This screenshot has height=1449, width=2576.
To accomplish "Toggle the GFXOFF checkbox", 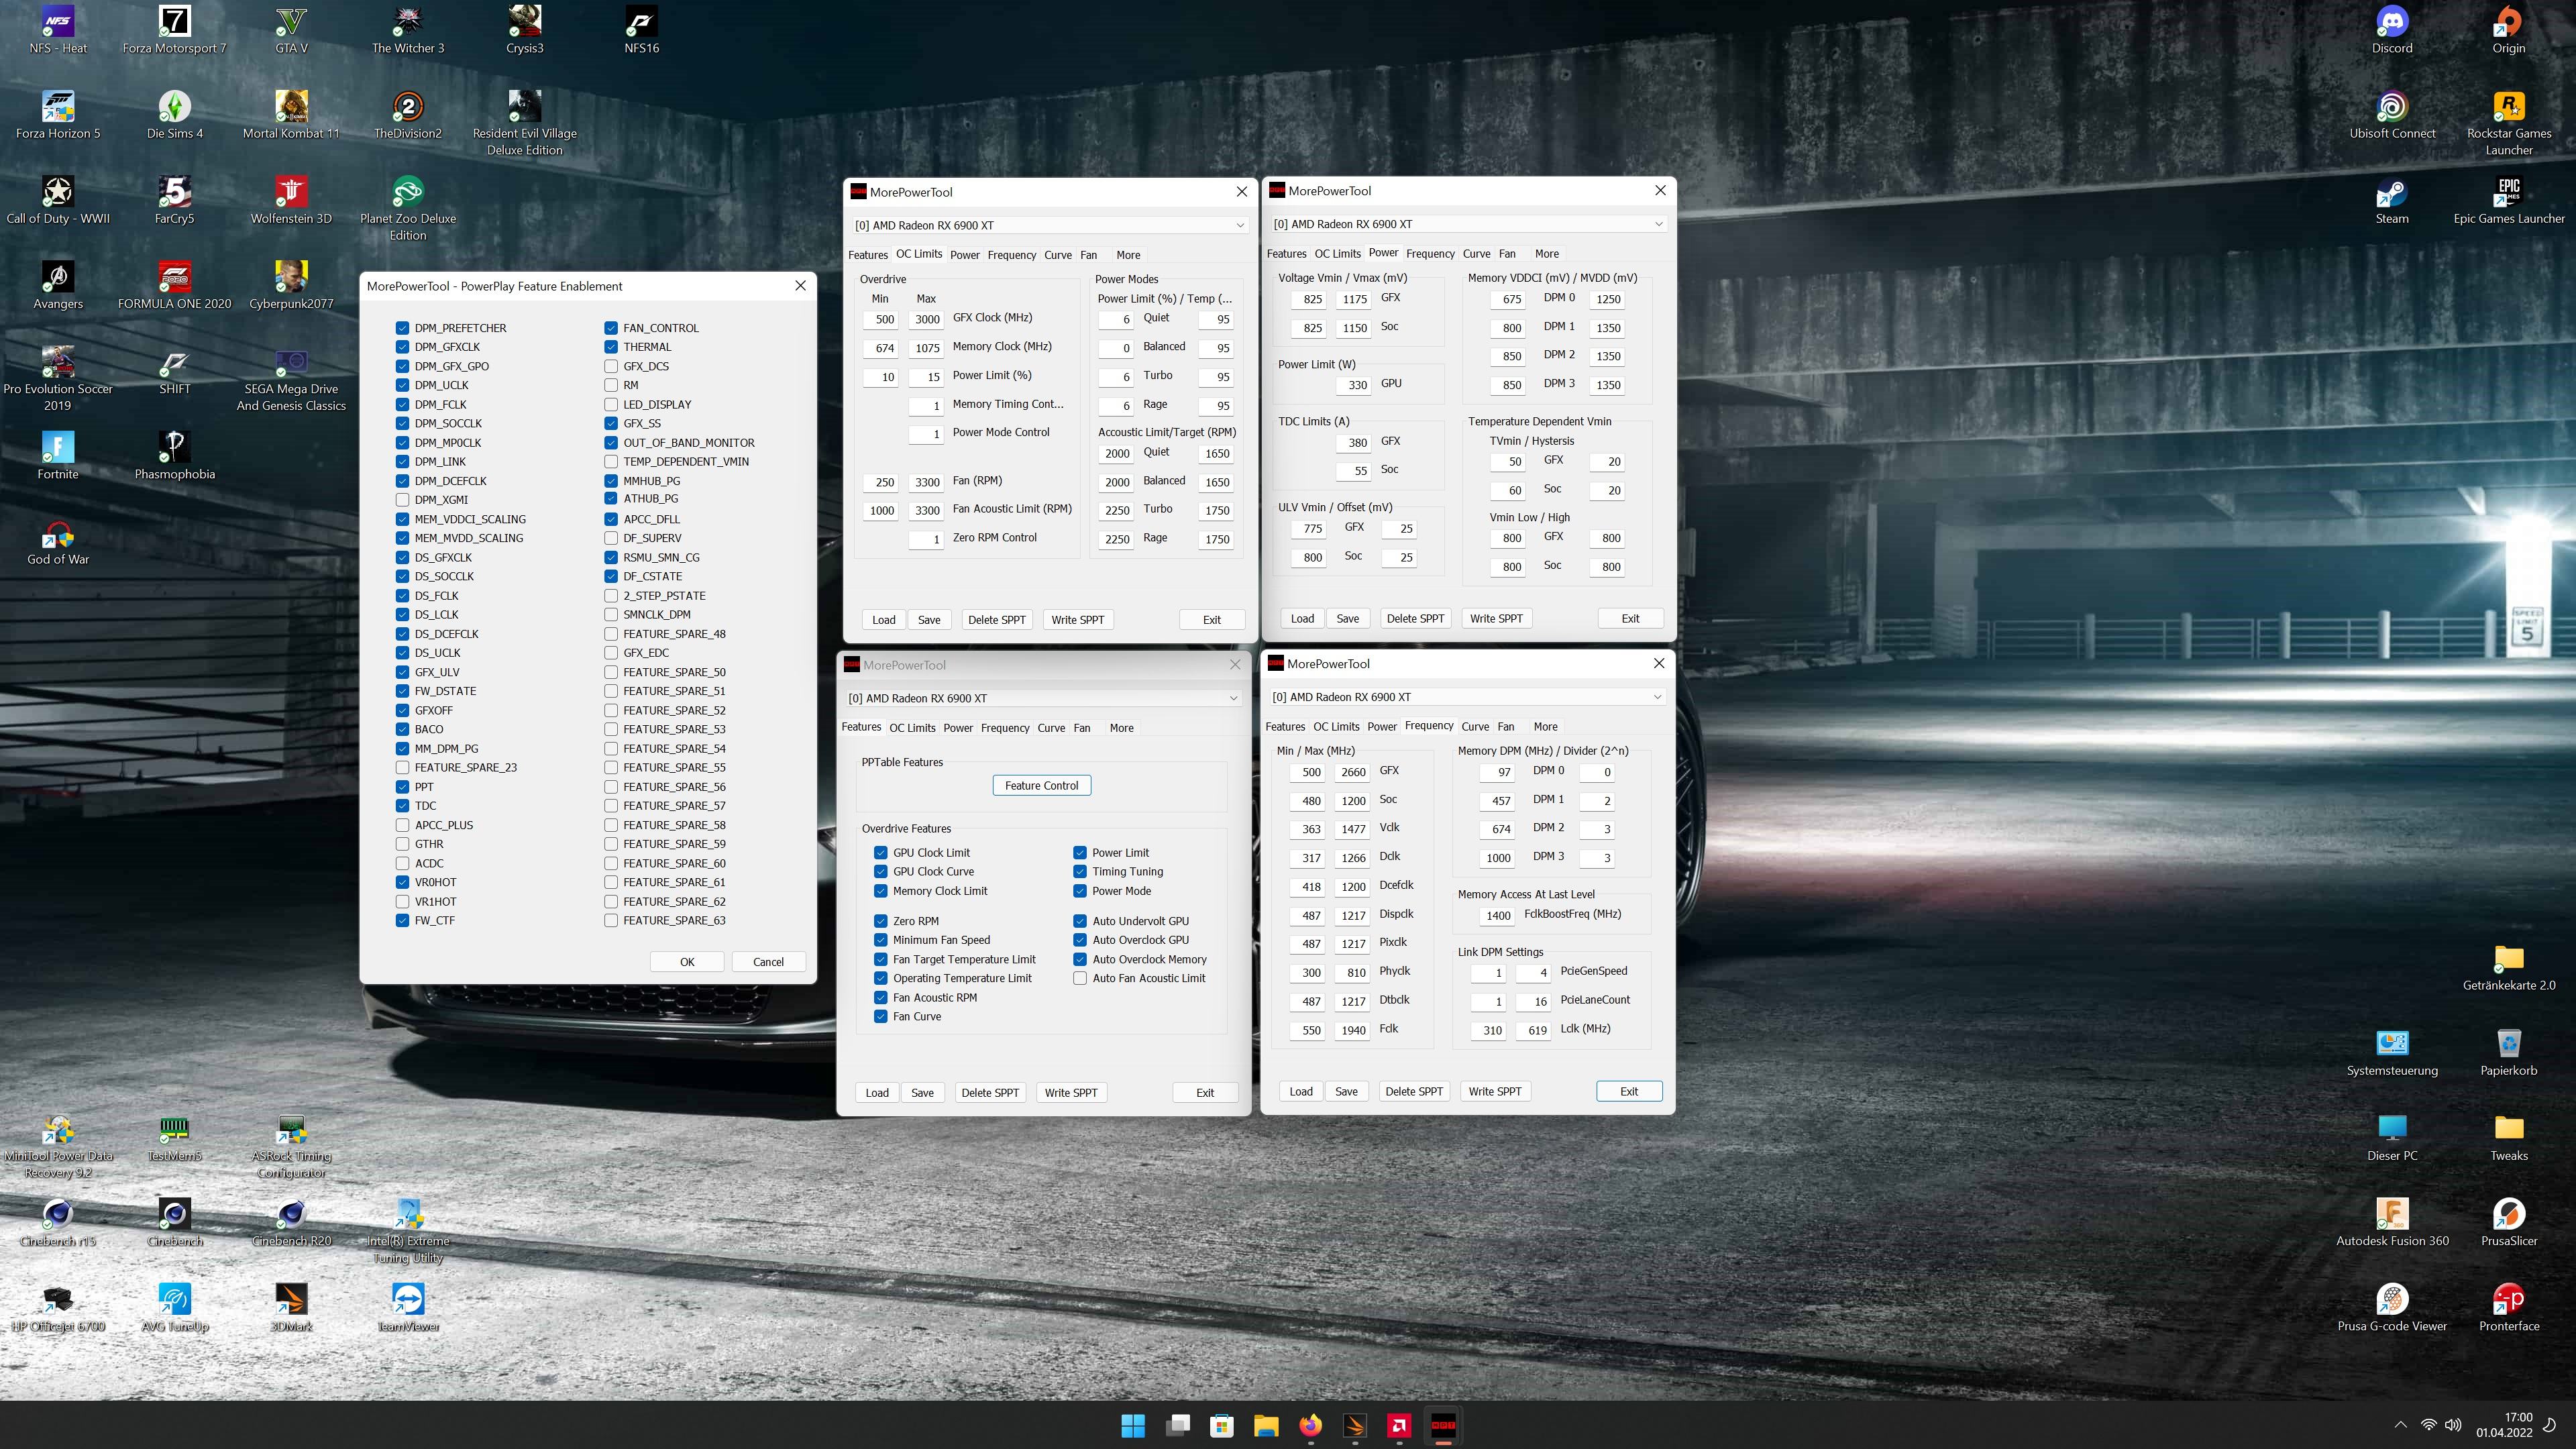I will 402,710.
